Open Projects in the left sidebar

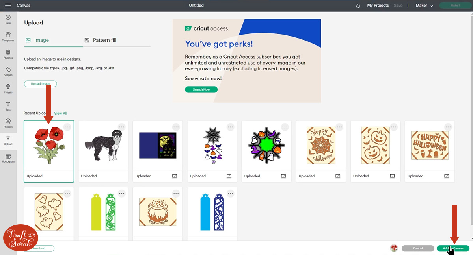(8, 54)
